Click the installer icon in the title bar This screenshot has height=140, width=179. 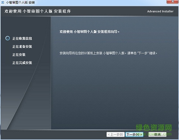click(3, 3)
